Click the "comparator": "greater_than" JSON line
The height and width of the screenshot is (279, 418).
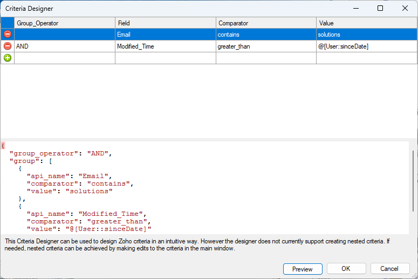89,221
